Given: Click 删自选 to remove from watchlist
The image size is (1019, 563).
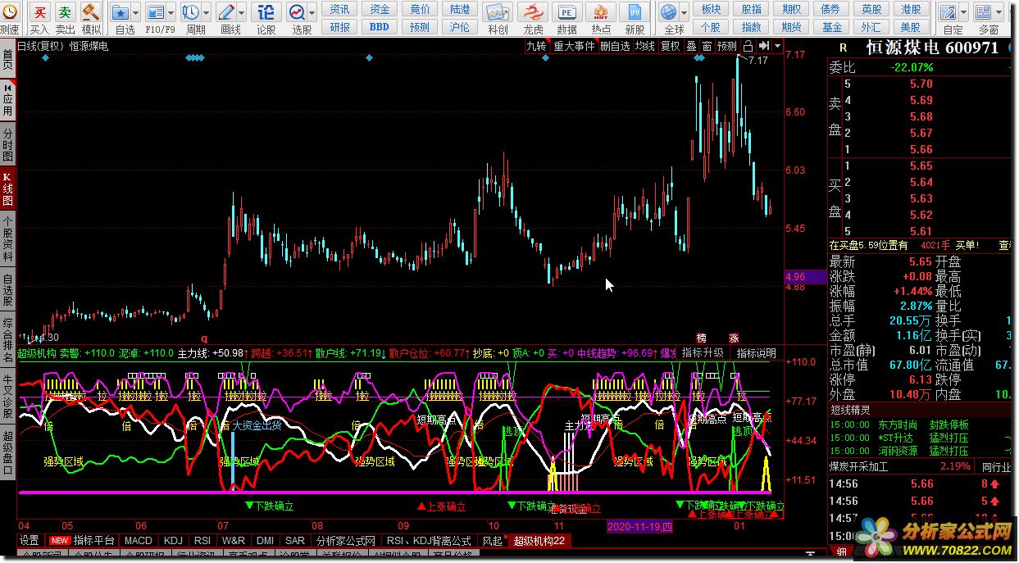Looking at the screenshot, I should [615, 47].
